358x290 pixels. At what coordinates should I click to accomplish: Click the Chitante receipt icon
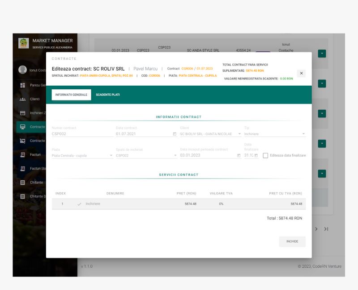click(22, 182)
